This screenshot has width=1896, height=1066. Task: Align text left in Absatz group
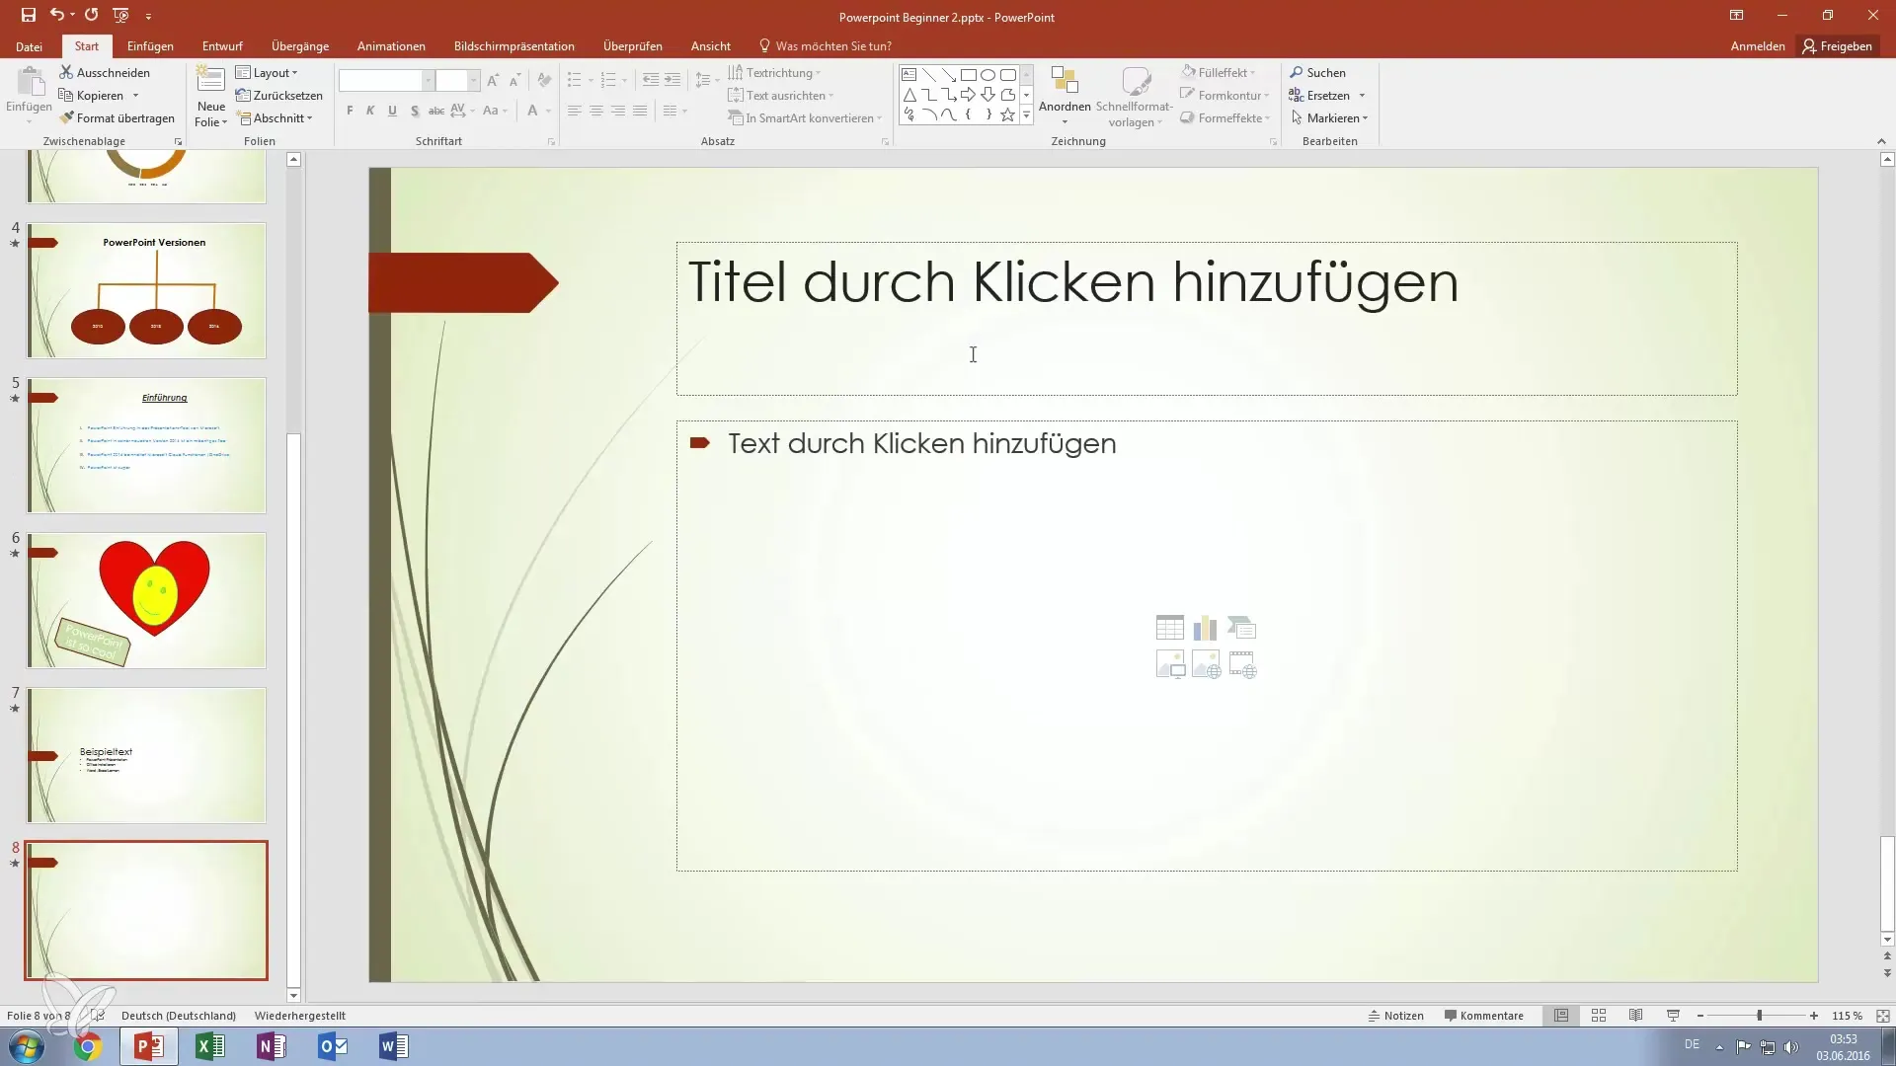(575, 111)
